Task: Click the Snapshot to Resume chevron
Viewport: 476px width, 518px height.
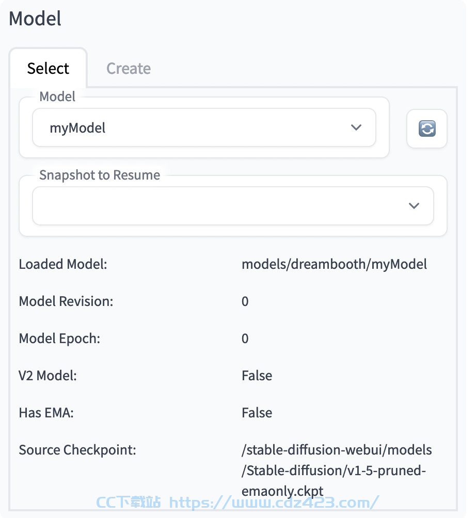Action: pos(414,206)
